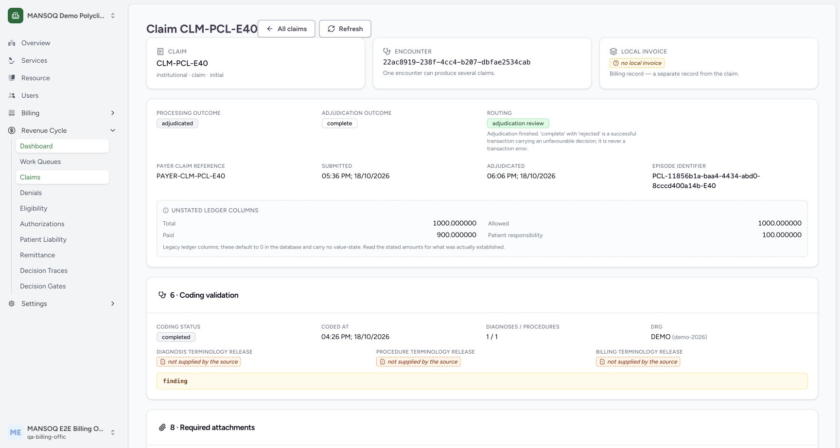Open Authorizations page
The height and width of the screenshot is (448, 840).
[62, 224]
